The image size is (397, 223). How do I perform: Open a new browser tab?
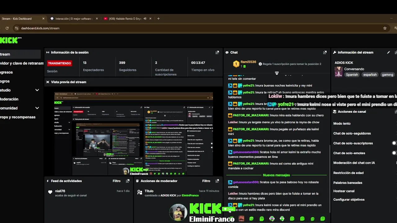coord(158,19)
